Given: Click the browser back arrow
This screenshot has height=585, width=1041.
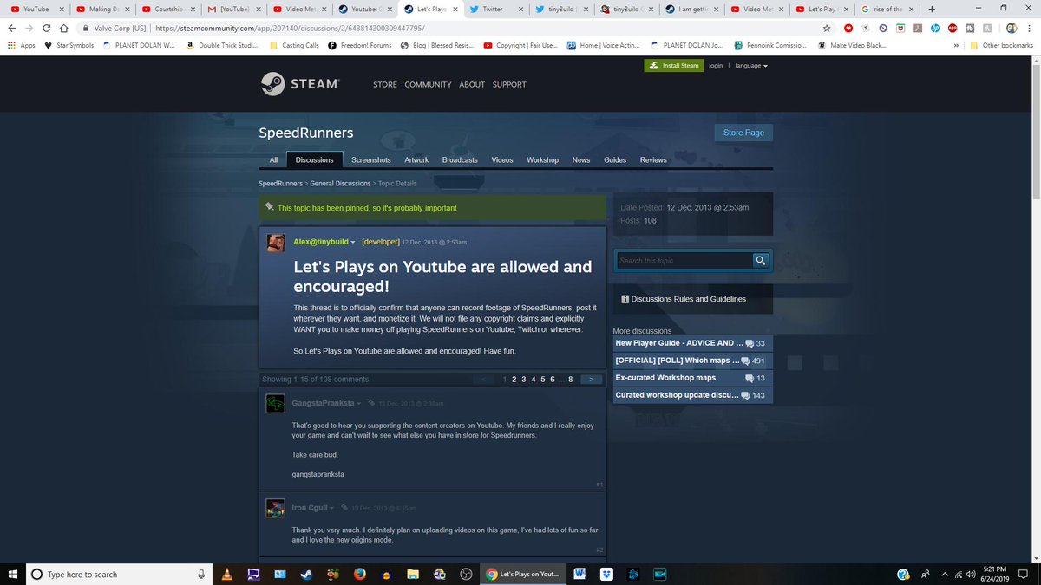Looking at the screenshot, I should coord(11,28).
